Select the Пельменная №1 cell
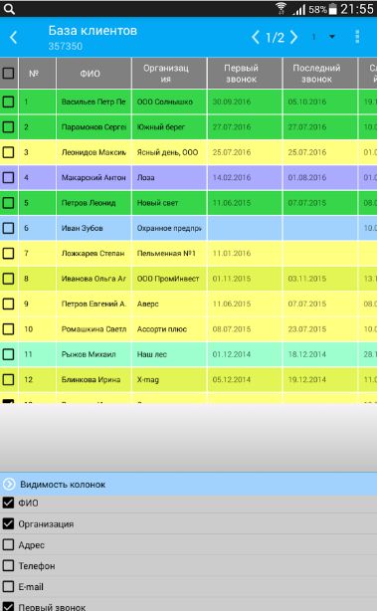377x611 pixels. point(169,254)
